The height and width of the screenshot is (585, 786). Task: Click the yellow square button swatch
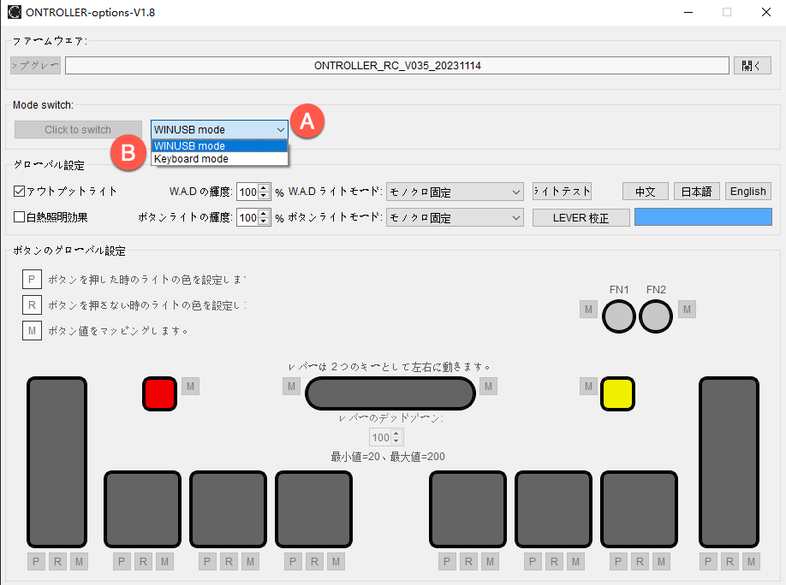click(x=617, y=393)
